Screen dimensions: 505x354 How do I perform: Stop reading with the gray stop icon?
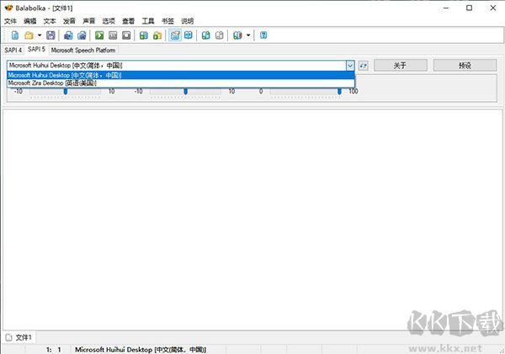coord(126,35)
